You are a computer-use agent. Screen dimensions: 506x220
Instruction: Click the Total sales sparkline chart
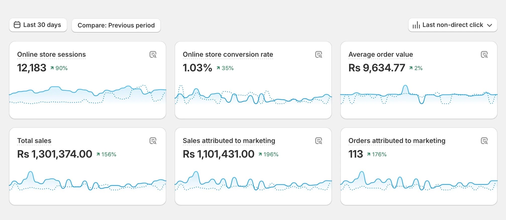pyautogui.click(x=87, y=181)
